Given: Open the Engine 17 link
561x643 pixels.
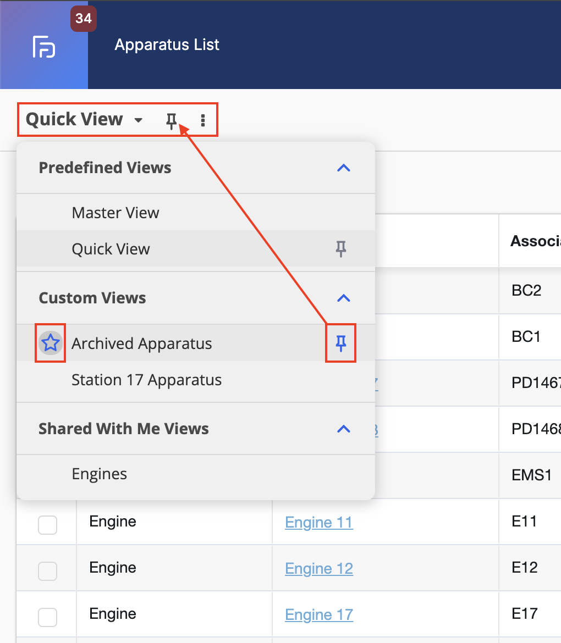Looking at the screenshot, I should 319,615.
